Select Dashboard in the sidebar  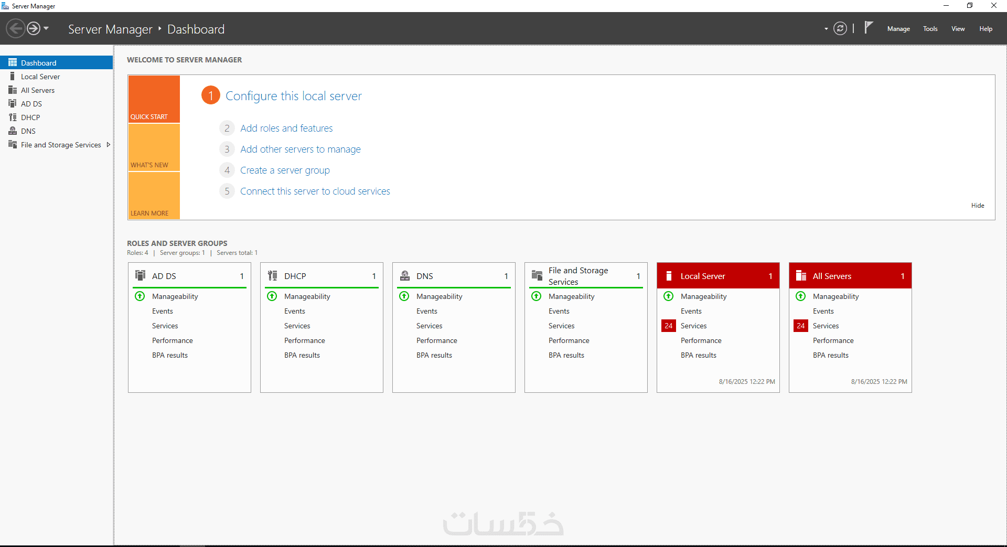(x=57, y=62)
